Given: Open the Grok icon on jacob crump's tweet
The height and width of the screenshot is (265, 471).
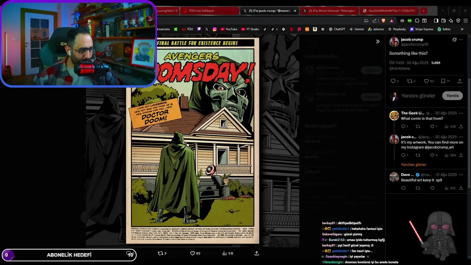Looking at the screenshot, I should point(454,39).
